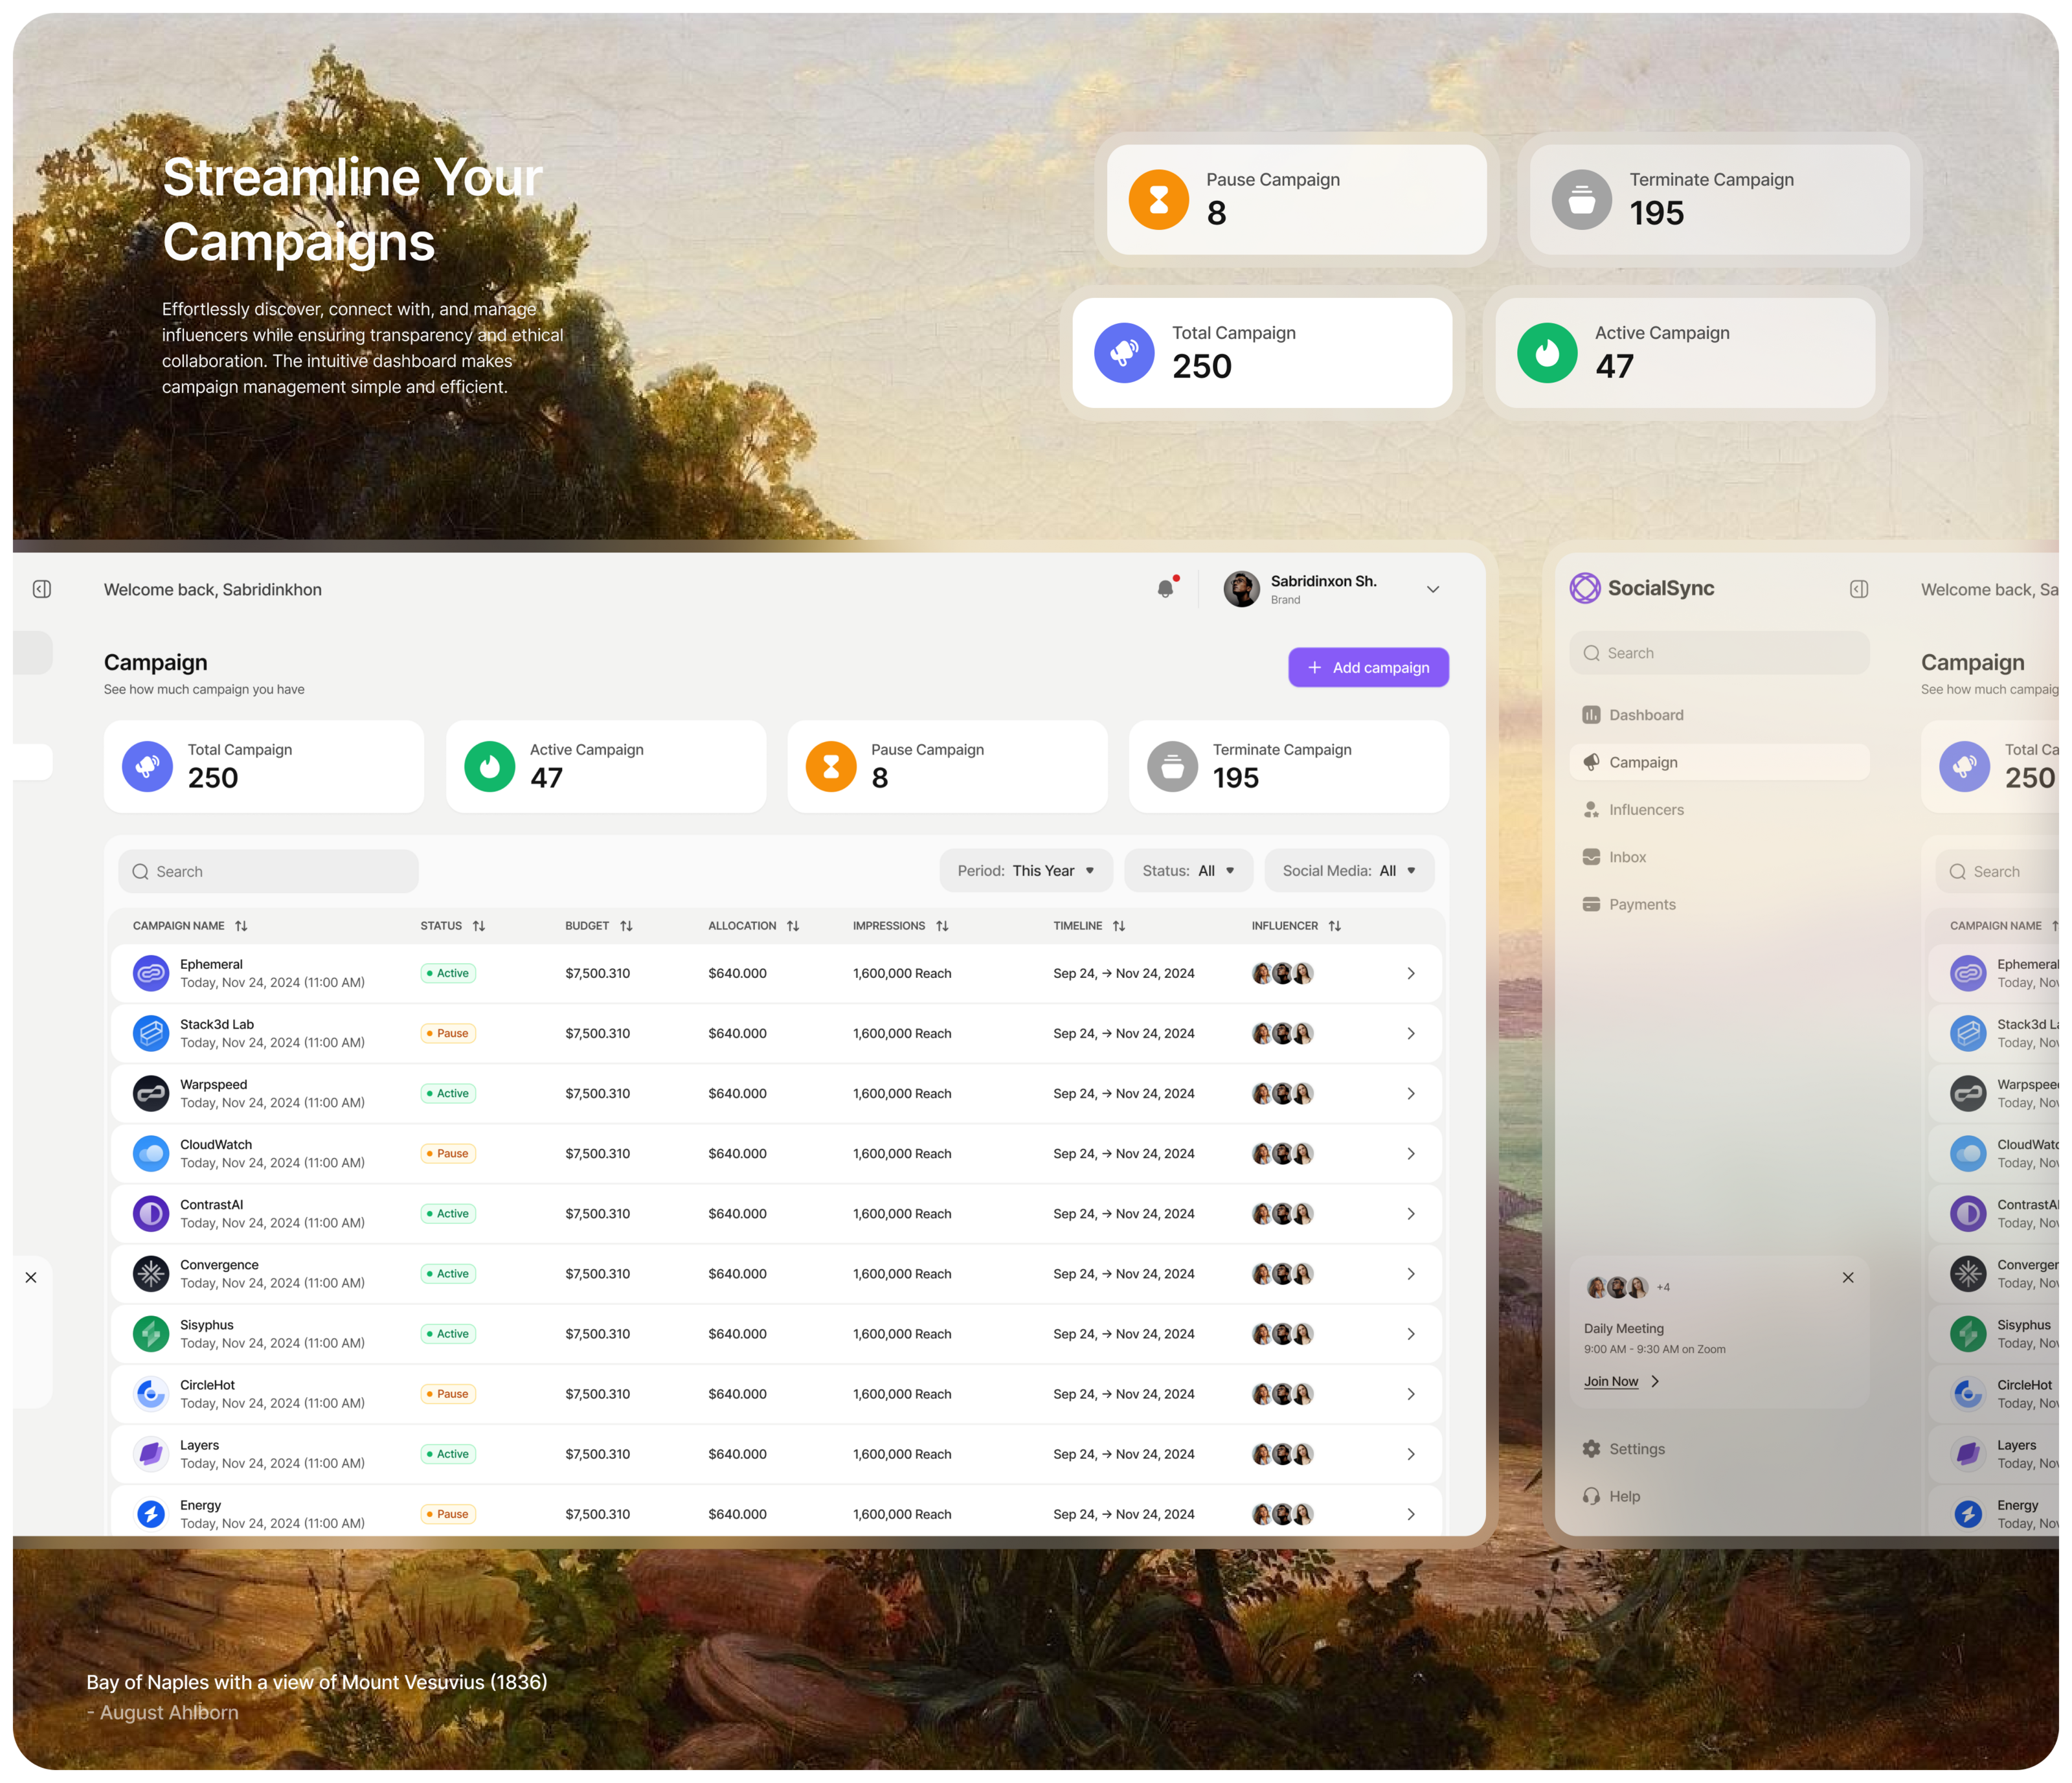Viewport: 2072px width, 1783px height.
Task: Click the green Active Campaign flame icon
Action: pos(489,766)
